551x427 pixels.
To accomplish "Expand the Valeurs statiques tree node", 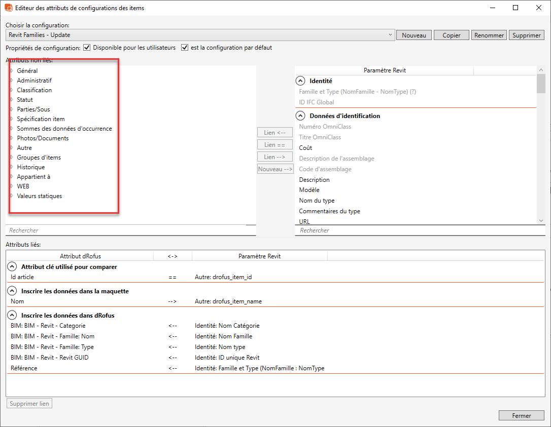I will [x=12, y=196].
